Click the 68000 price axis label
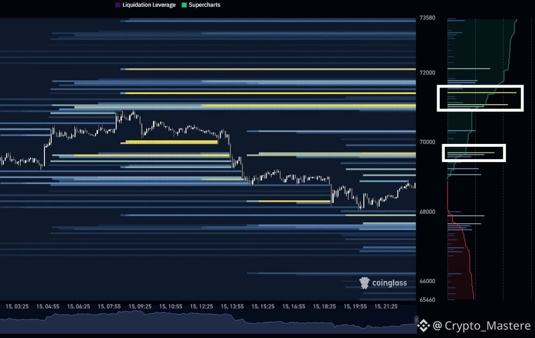Screen dimensions: 535x338 pyautogui.click(x=427, y=212)
